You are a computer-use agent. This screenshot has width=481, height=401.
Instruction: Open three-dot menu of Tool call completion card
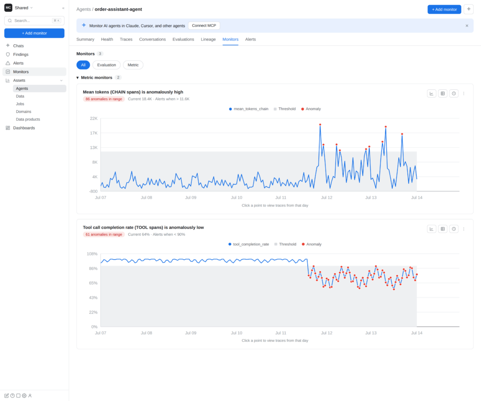point(464,229)
